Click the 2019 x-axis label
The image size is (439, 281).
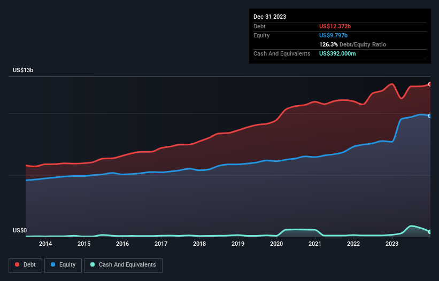tap(238, 244)
